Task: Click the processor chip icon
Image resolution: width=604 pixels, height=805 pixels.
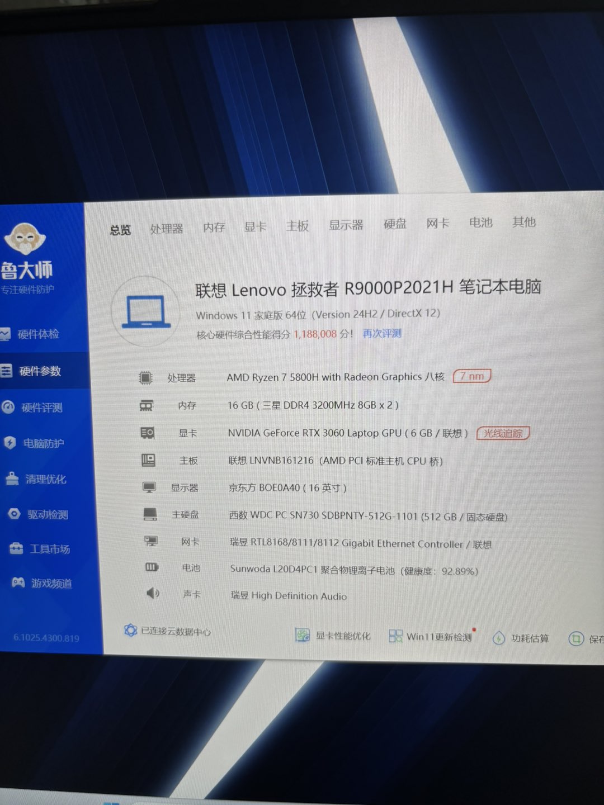Action: pos(145,378)
